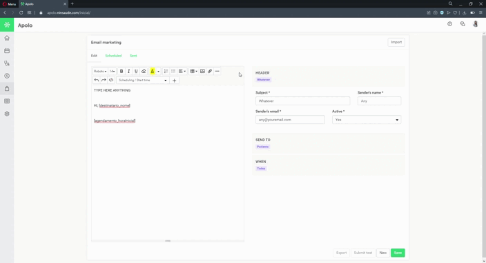Open the font size 14 dropdown

click(x=113, y=72)
